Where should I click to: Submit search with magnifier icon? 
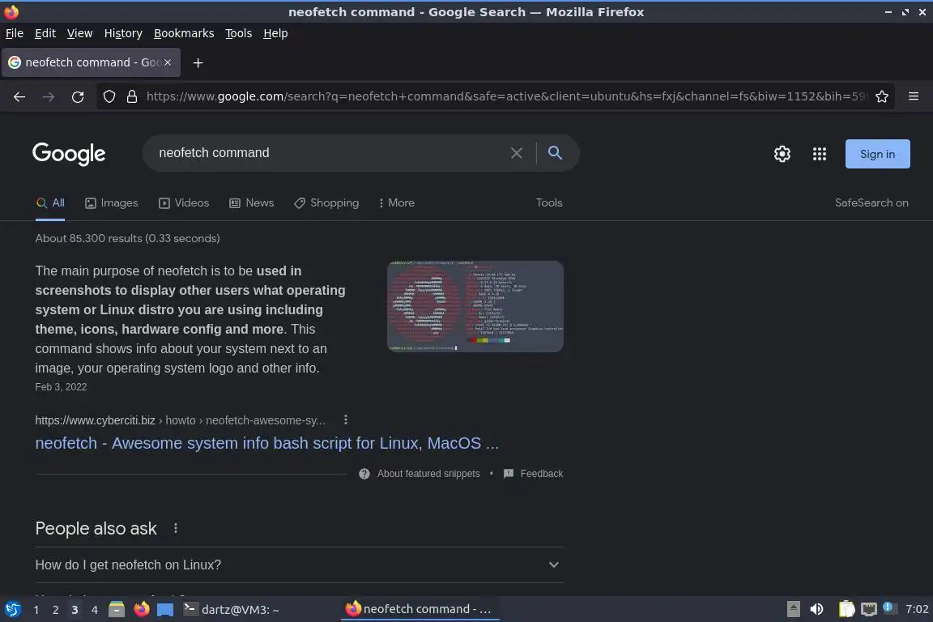[555, 153]
